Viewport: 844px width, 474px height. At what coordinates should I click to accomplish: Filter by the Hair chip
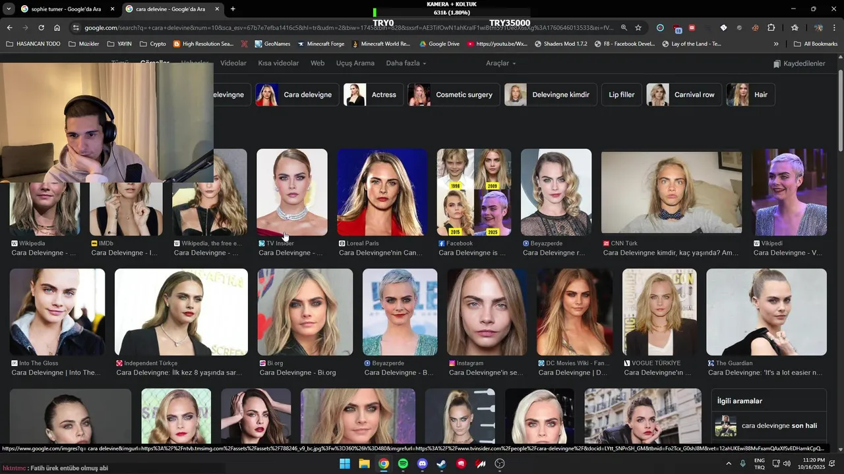[750, 95]
